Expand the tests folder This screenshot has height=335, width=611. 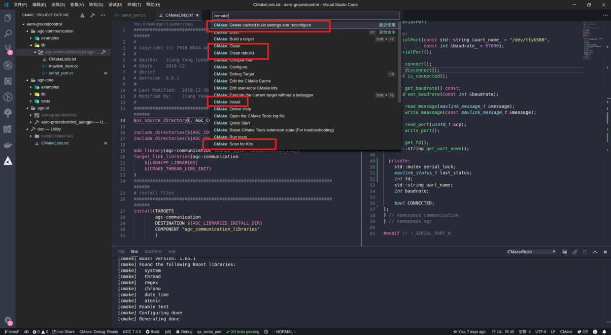31,101
